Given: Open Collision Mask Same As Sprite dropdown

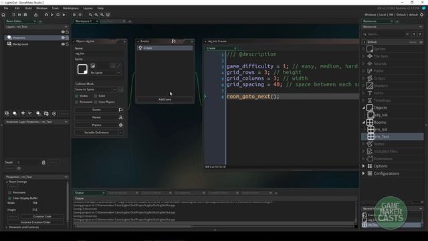Looking at the screenshot, I should click(114, 89).
